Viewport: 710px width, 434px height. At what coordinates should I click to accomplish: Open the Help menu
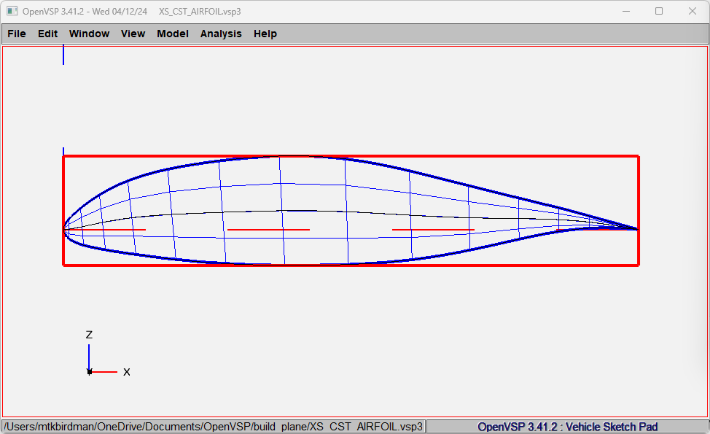click(265, 34)
